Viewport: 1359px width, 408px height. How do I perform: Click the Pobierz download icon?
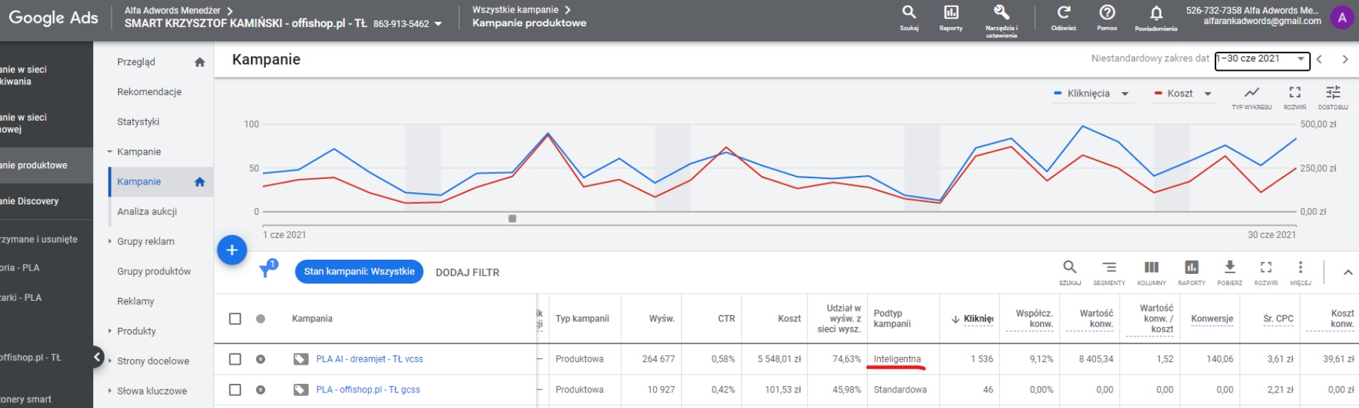pyautogui.click(x=1230, y=268)
